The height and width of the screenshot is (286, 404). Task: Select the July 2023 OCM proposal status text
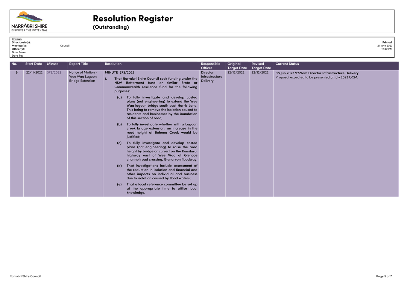(x=317, y=77)
